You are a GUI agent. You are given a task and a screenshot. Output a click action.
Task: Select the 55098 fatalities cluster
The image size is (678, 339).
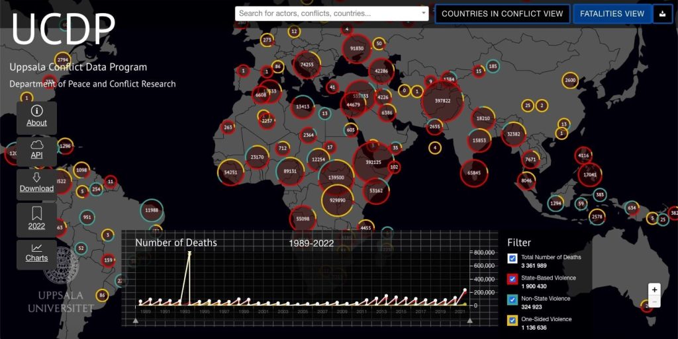pyautogui.click(x=303, y=219)
